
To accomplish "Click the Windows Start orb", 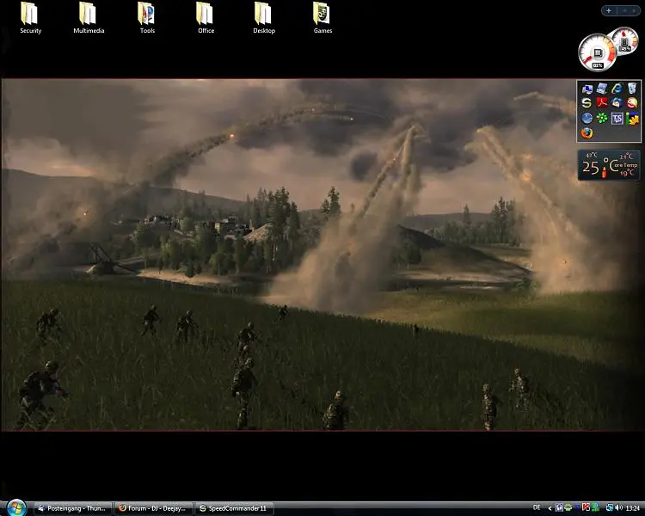I will 15,507.
